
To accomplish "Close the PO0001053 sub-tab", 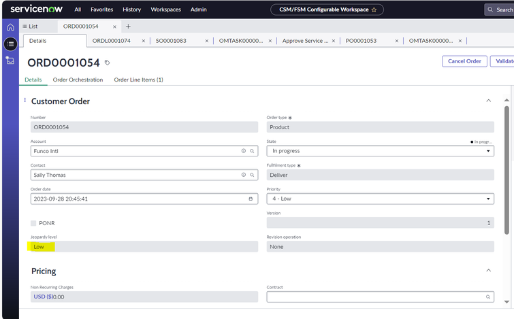I will point(397,41).
